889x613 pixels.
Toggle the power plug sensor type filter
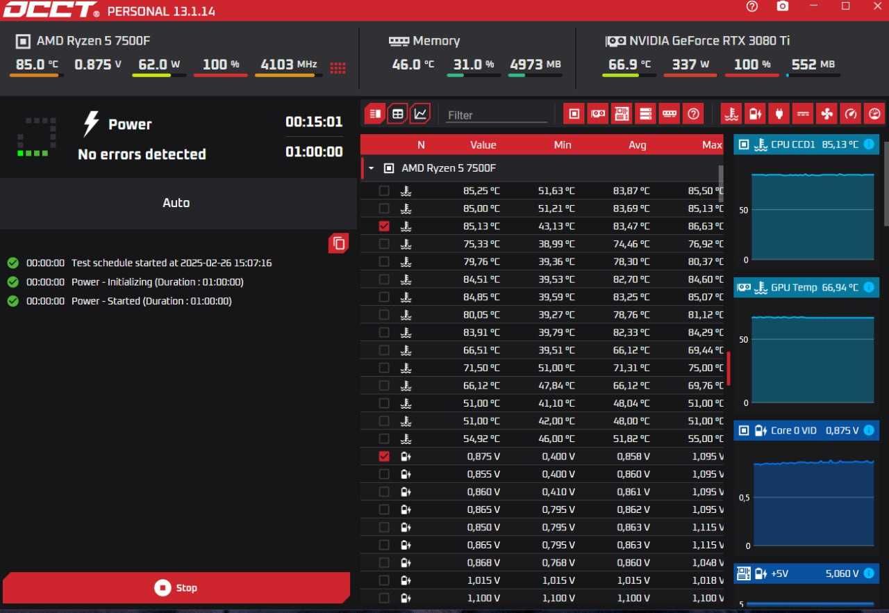779,114
